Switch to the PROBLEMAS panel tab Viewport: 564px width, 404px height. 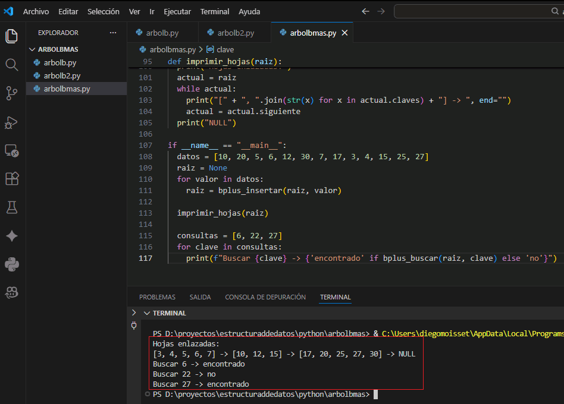click(x=157, y=297)
